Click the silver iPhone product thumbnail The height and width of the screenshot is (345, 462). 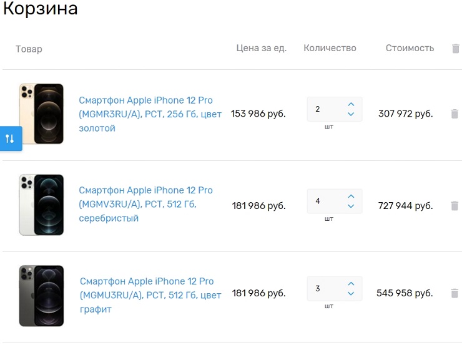coord(41,205)
